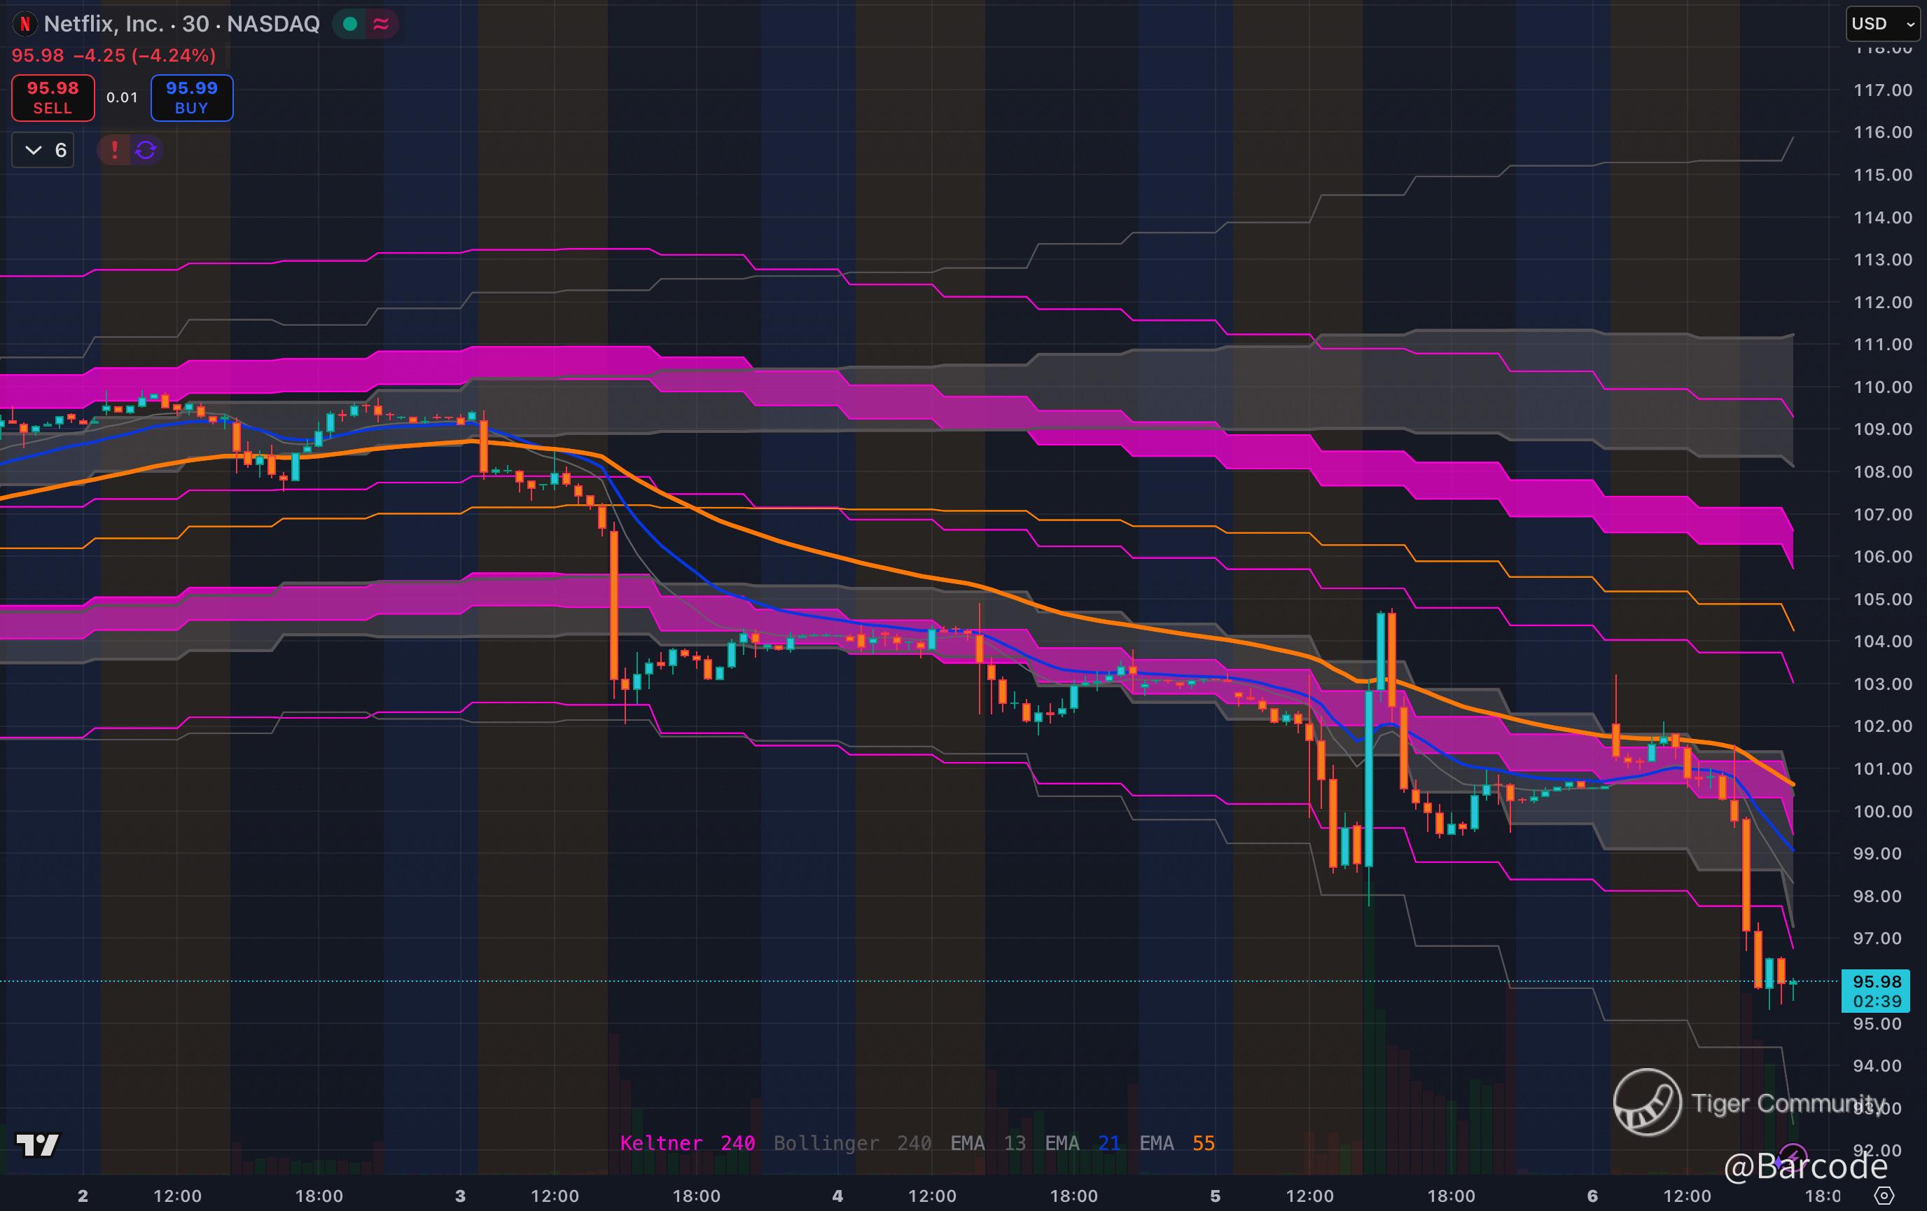The image size is (1927, 1211).
Task: Click the Keltner 240 legend label
Action: pos(687,1143)
